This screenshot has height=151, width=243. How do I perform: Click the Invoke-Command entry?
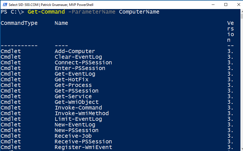(78, 108)
